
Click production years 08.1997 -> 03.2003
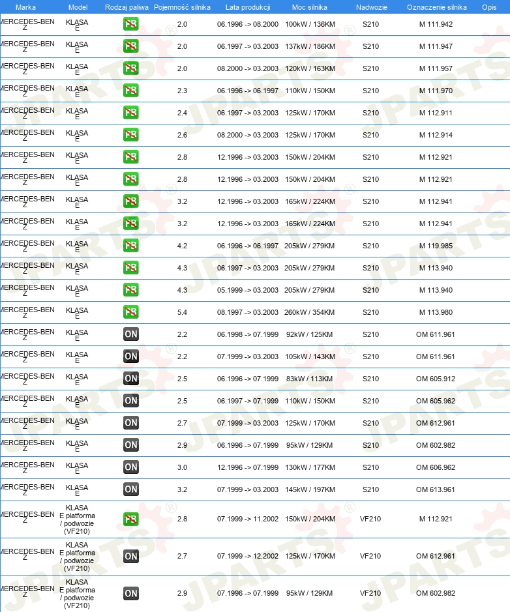(x=248, y=312)
